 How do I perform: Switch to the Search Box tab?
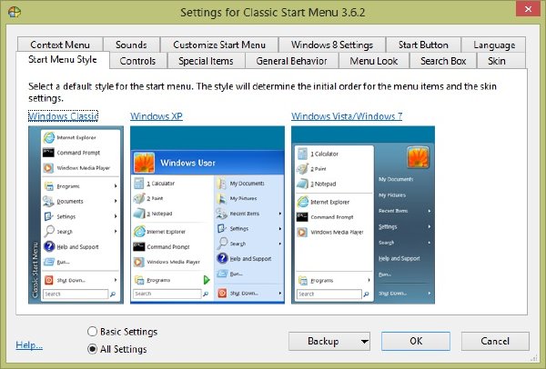pos(443,61)
